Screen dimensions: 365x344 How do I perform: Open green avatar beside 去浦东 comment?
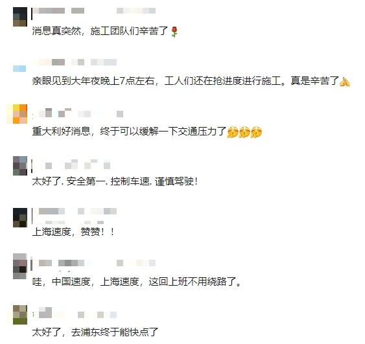point(20,315)
